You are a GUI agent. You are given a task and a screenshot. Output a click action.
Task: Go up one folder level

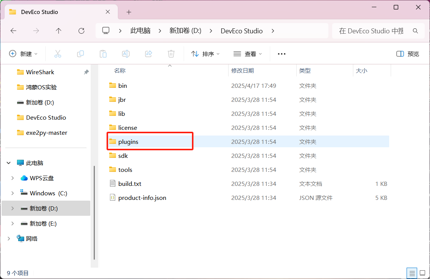tap(59, 31)
